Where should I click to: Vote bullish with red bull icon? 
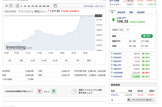[x=39, y=91]
